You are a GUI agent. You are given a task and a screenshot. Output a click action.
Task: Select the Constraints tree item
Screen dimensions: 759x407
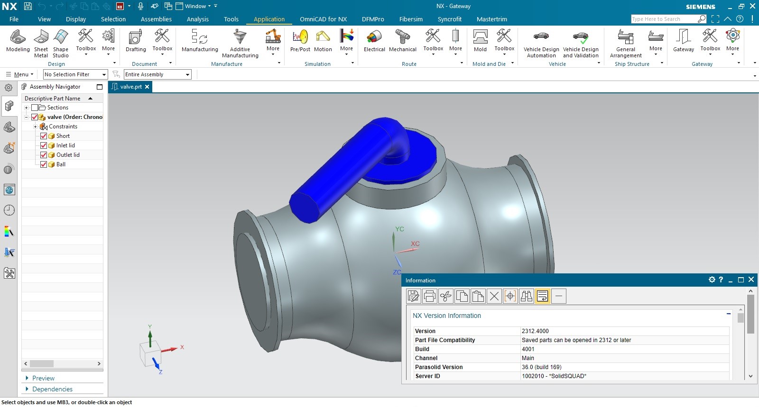(63, 127)
